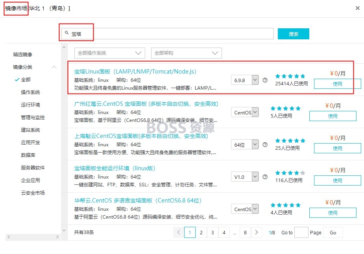Go to page 8
The image size is (364, 254).
point(245,232)
